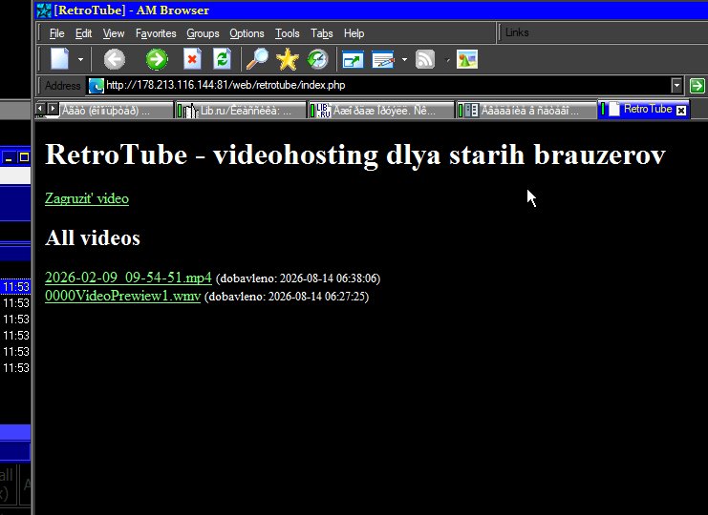
Task: Click the picture toolbar icon
Action: click(x=467, y=59)
